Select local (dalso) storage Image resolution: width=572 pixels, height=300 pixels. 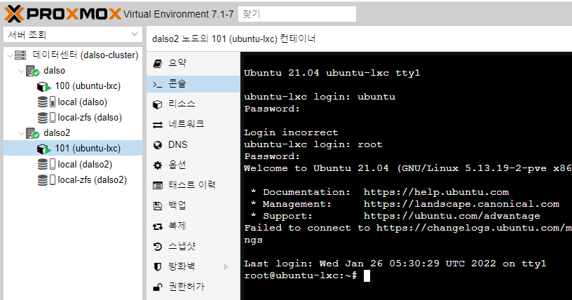tap(83, 102)
